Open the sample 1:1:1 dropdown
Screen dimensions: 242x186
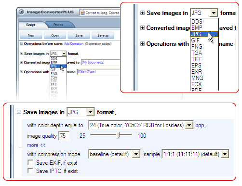(225, 154)
